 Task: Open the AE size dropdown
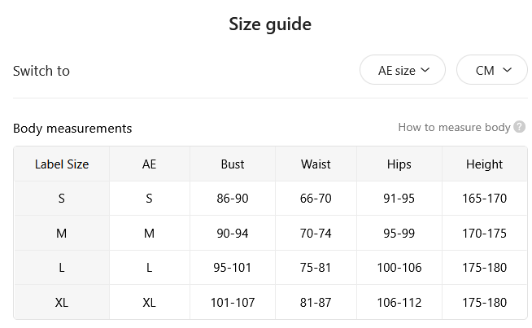[x=403, y=70]
